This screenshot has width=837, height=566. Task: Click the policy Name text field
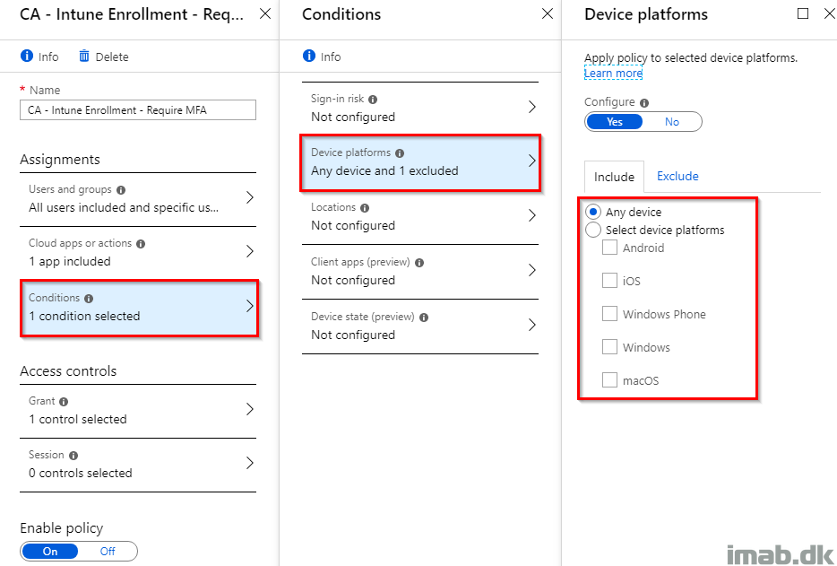pos(138,110)
